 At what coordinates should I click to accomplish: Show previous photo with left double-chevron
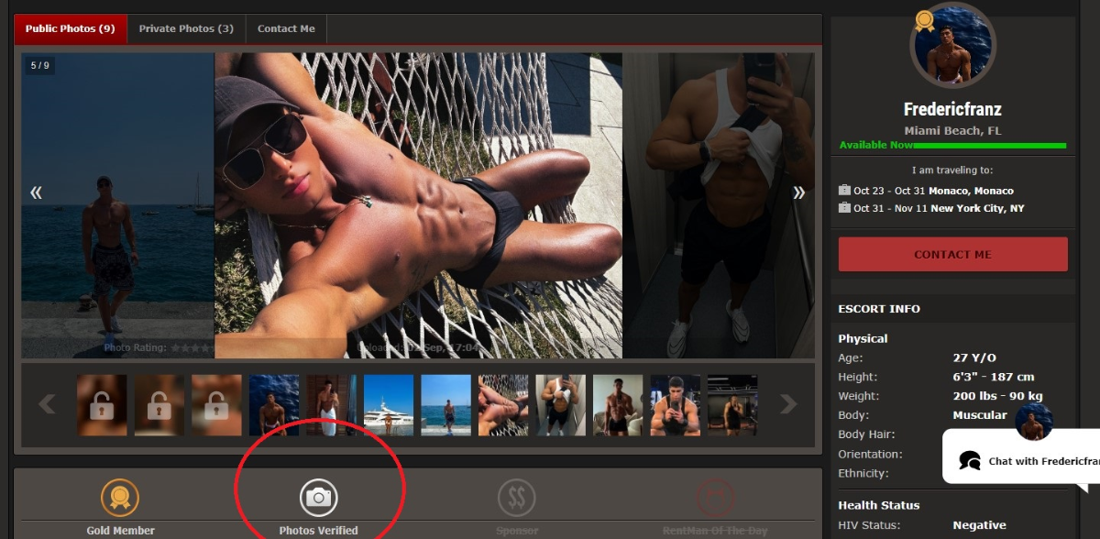click(x=37, y=192)
